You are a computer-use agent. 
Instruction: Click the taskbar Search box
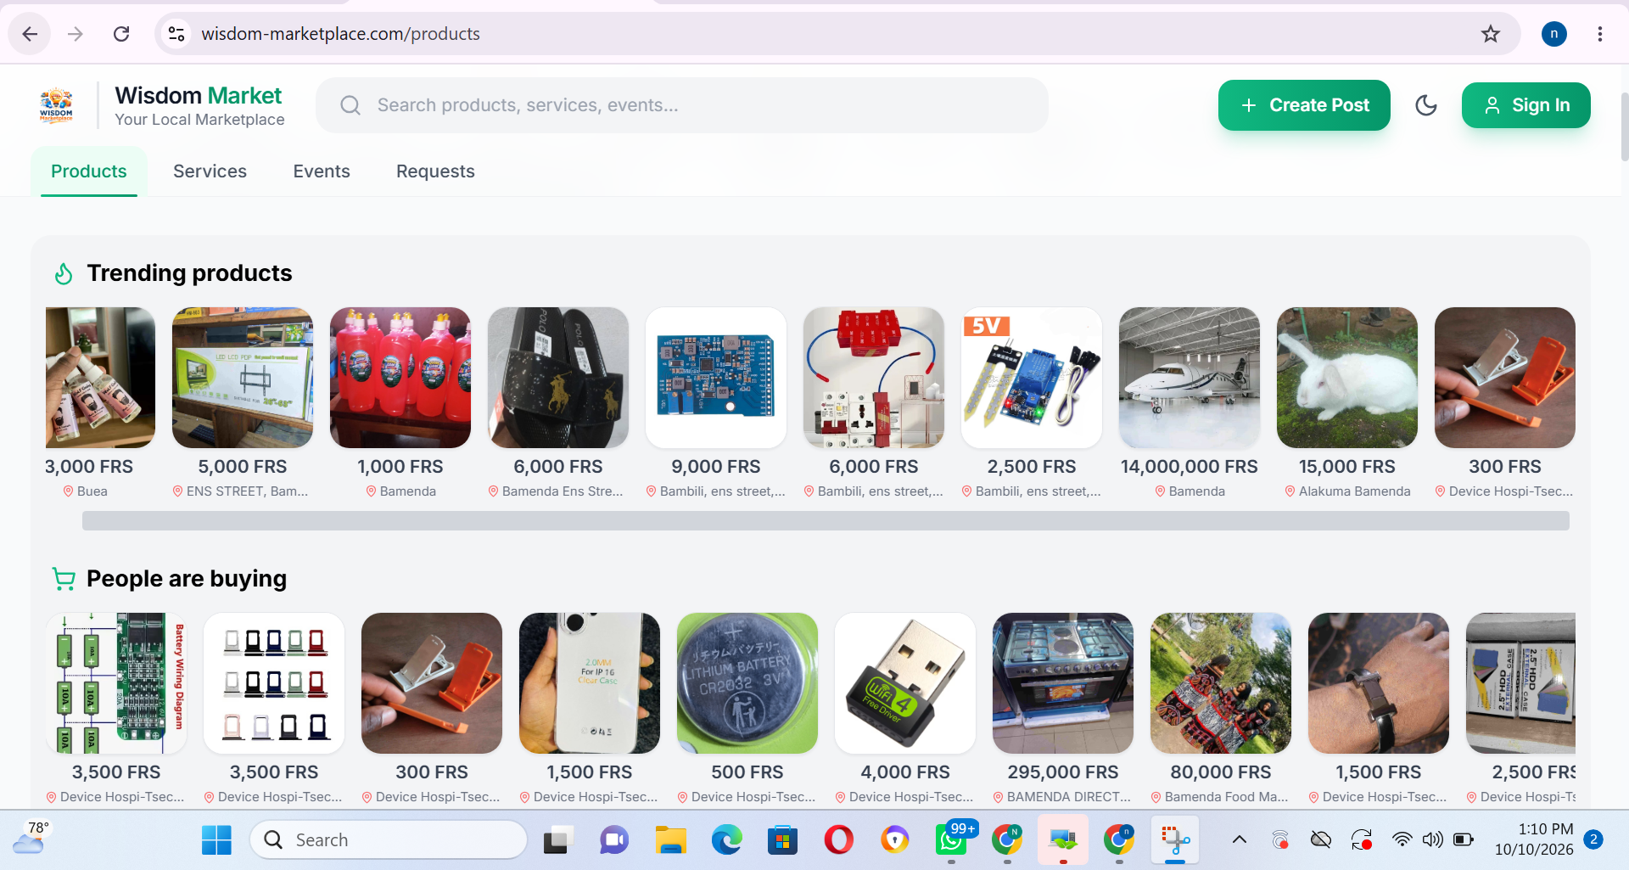[389, 840]
